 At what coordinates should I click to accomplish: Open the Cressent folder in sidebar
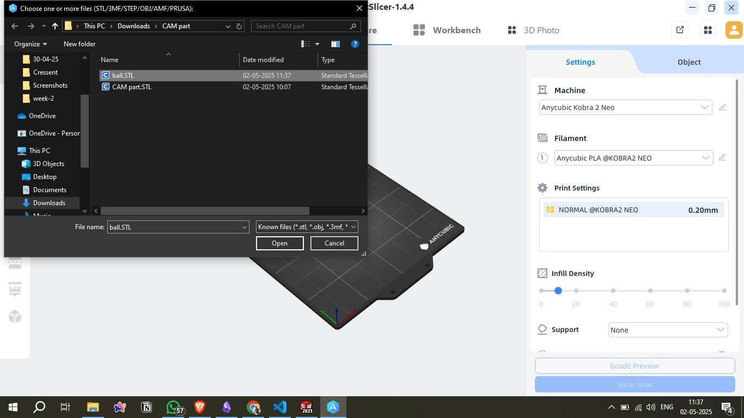click(45, 72)
